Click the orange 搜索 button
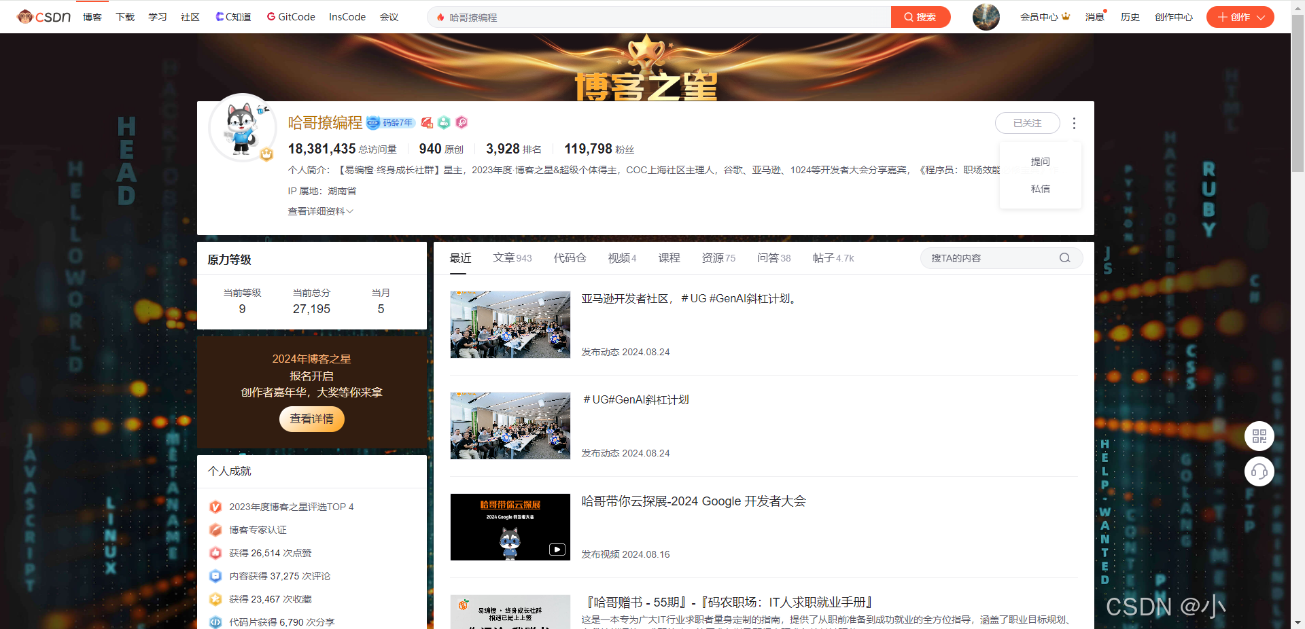Screen dimensions: 1305x629 920,17
